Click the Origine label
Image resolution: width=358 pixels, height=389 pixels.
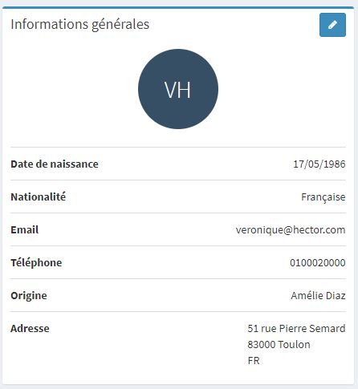click(x=29, y=296)
